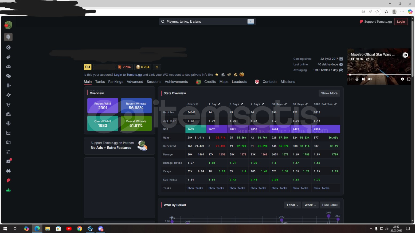Expand Show Tanks under Overall column
This screenshot has height=233, width=415.
(195, 188)
